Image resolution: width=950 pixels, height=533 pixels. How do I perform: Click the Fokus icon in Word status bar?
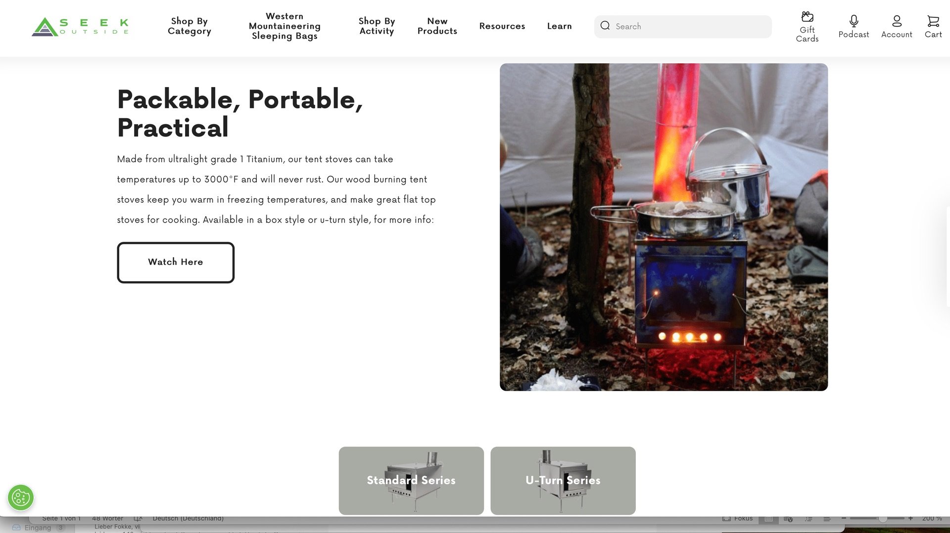(726, 519)
